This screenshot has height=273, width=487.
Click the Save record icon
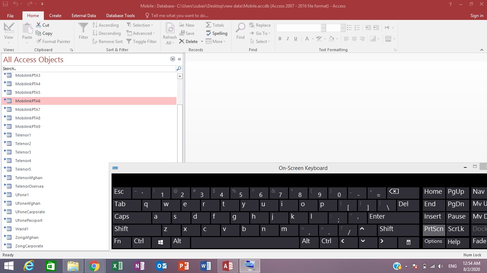click(x=182, y=33)
